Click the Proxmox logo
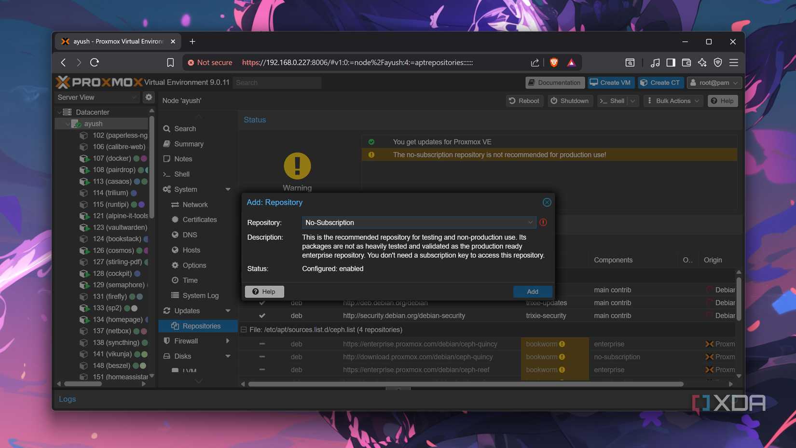Screen dimensions: 796x448 pyautogui.click(x=99, y=82)
